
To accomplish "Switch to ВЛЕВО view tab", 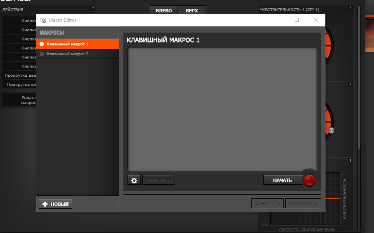I will click(163, 10).
